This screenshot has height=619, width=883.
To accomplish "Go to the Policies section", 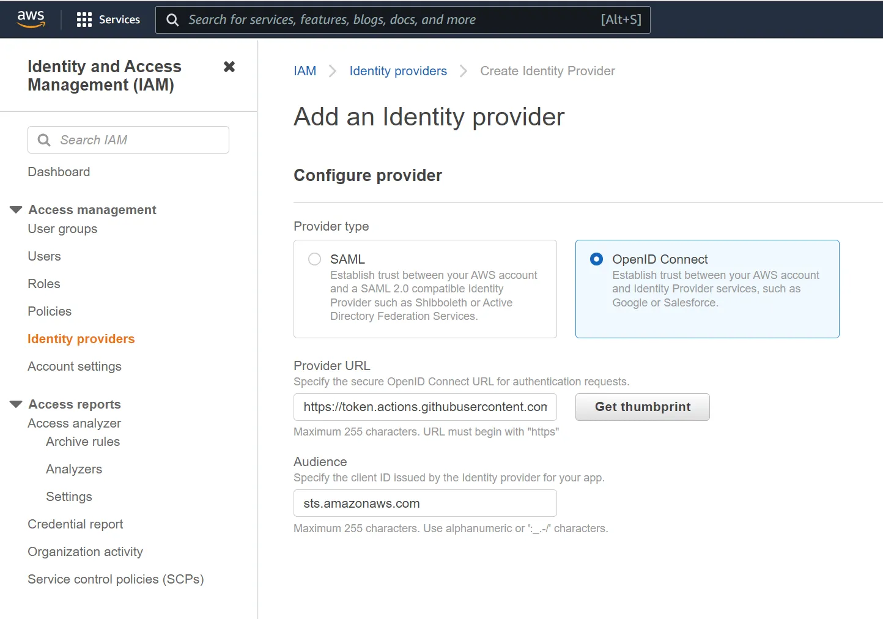I will pyautogui.click(x=49, y=311).
